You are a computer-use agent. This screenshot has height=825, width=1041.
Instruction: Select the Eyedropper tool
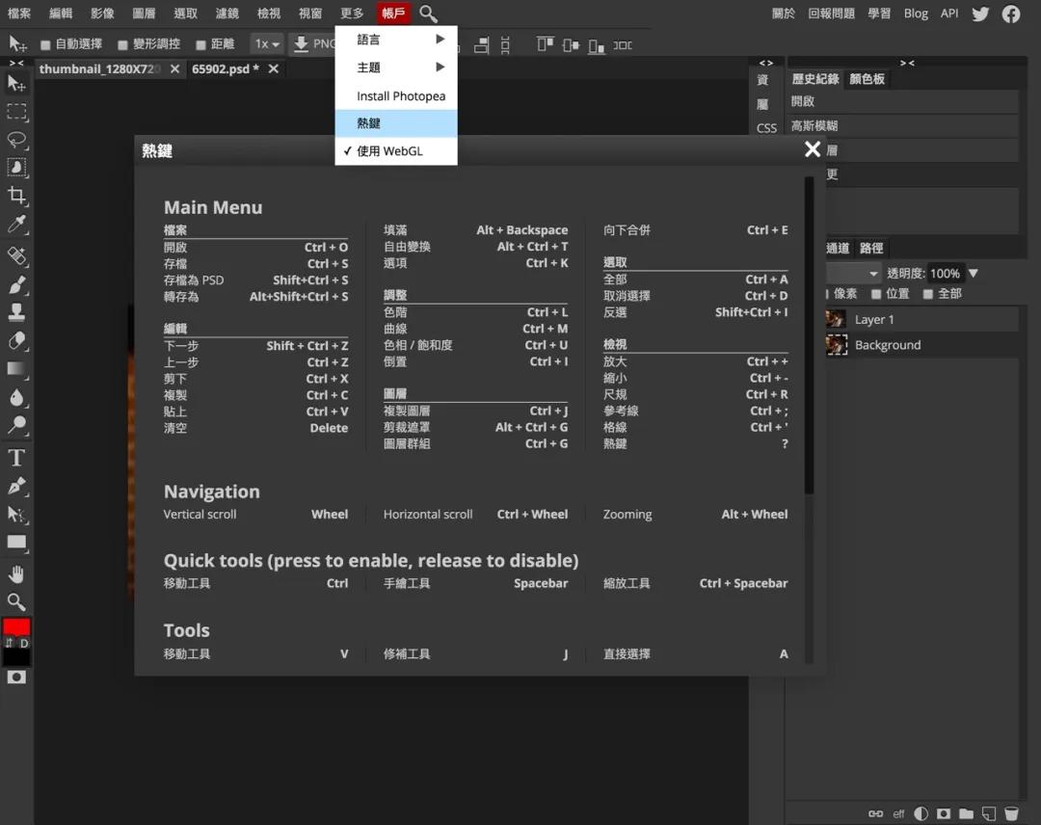coord(15,225)
